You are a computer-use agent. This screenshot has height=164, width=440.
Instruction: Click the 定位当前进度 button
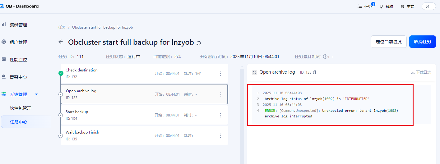coord(388,42)
